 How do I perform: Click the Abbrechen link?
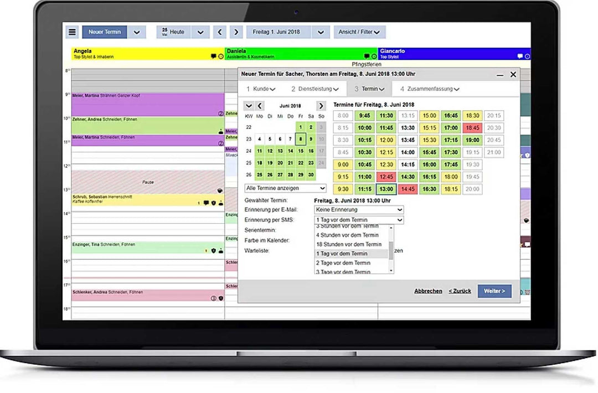(x=428, y=291)
